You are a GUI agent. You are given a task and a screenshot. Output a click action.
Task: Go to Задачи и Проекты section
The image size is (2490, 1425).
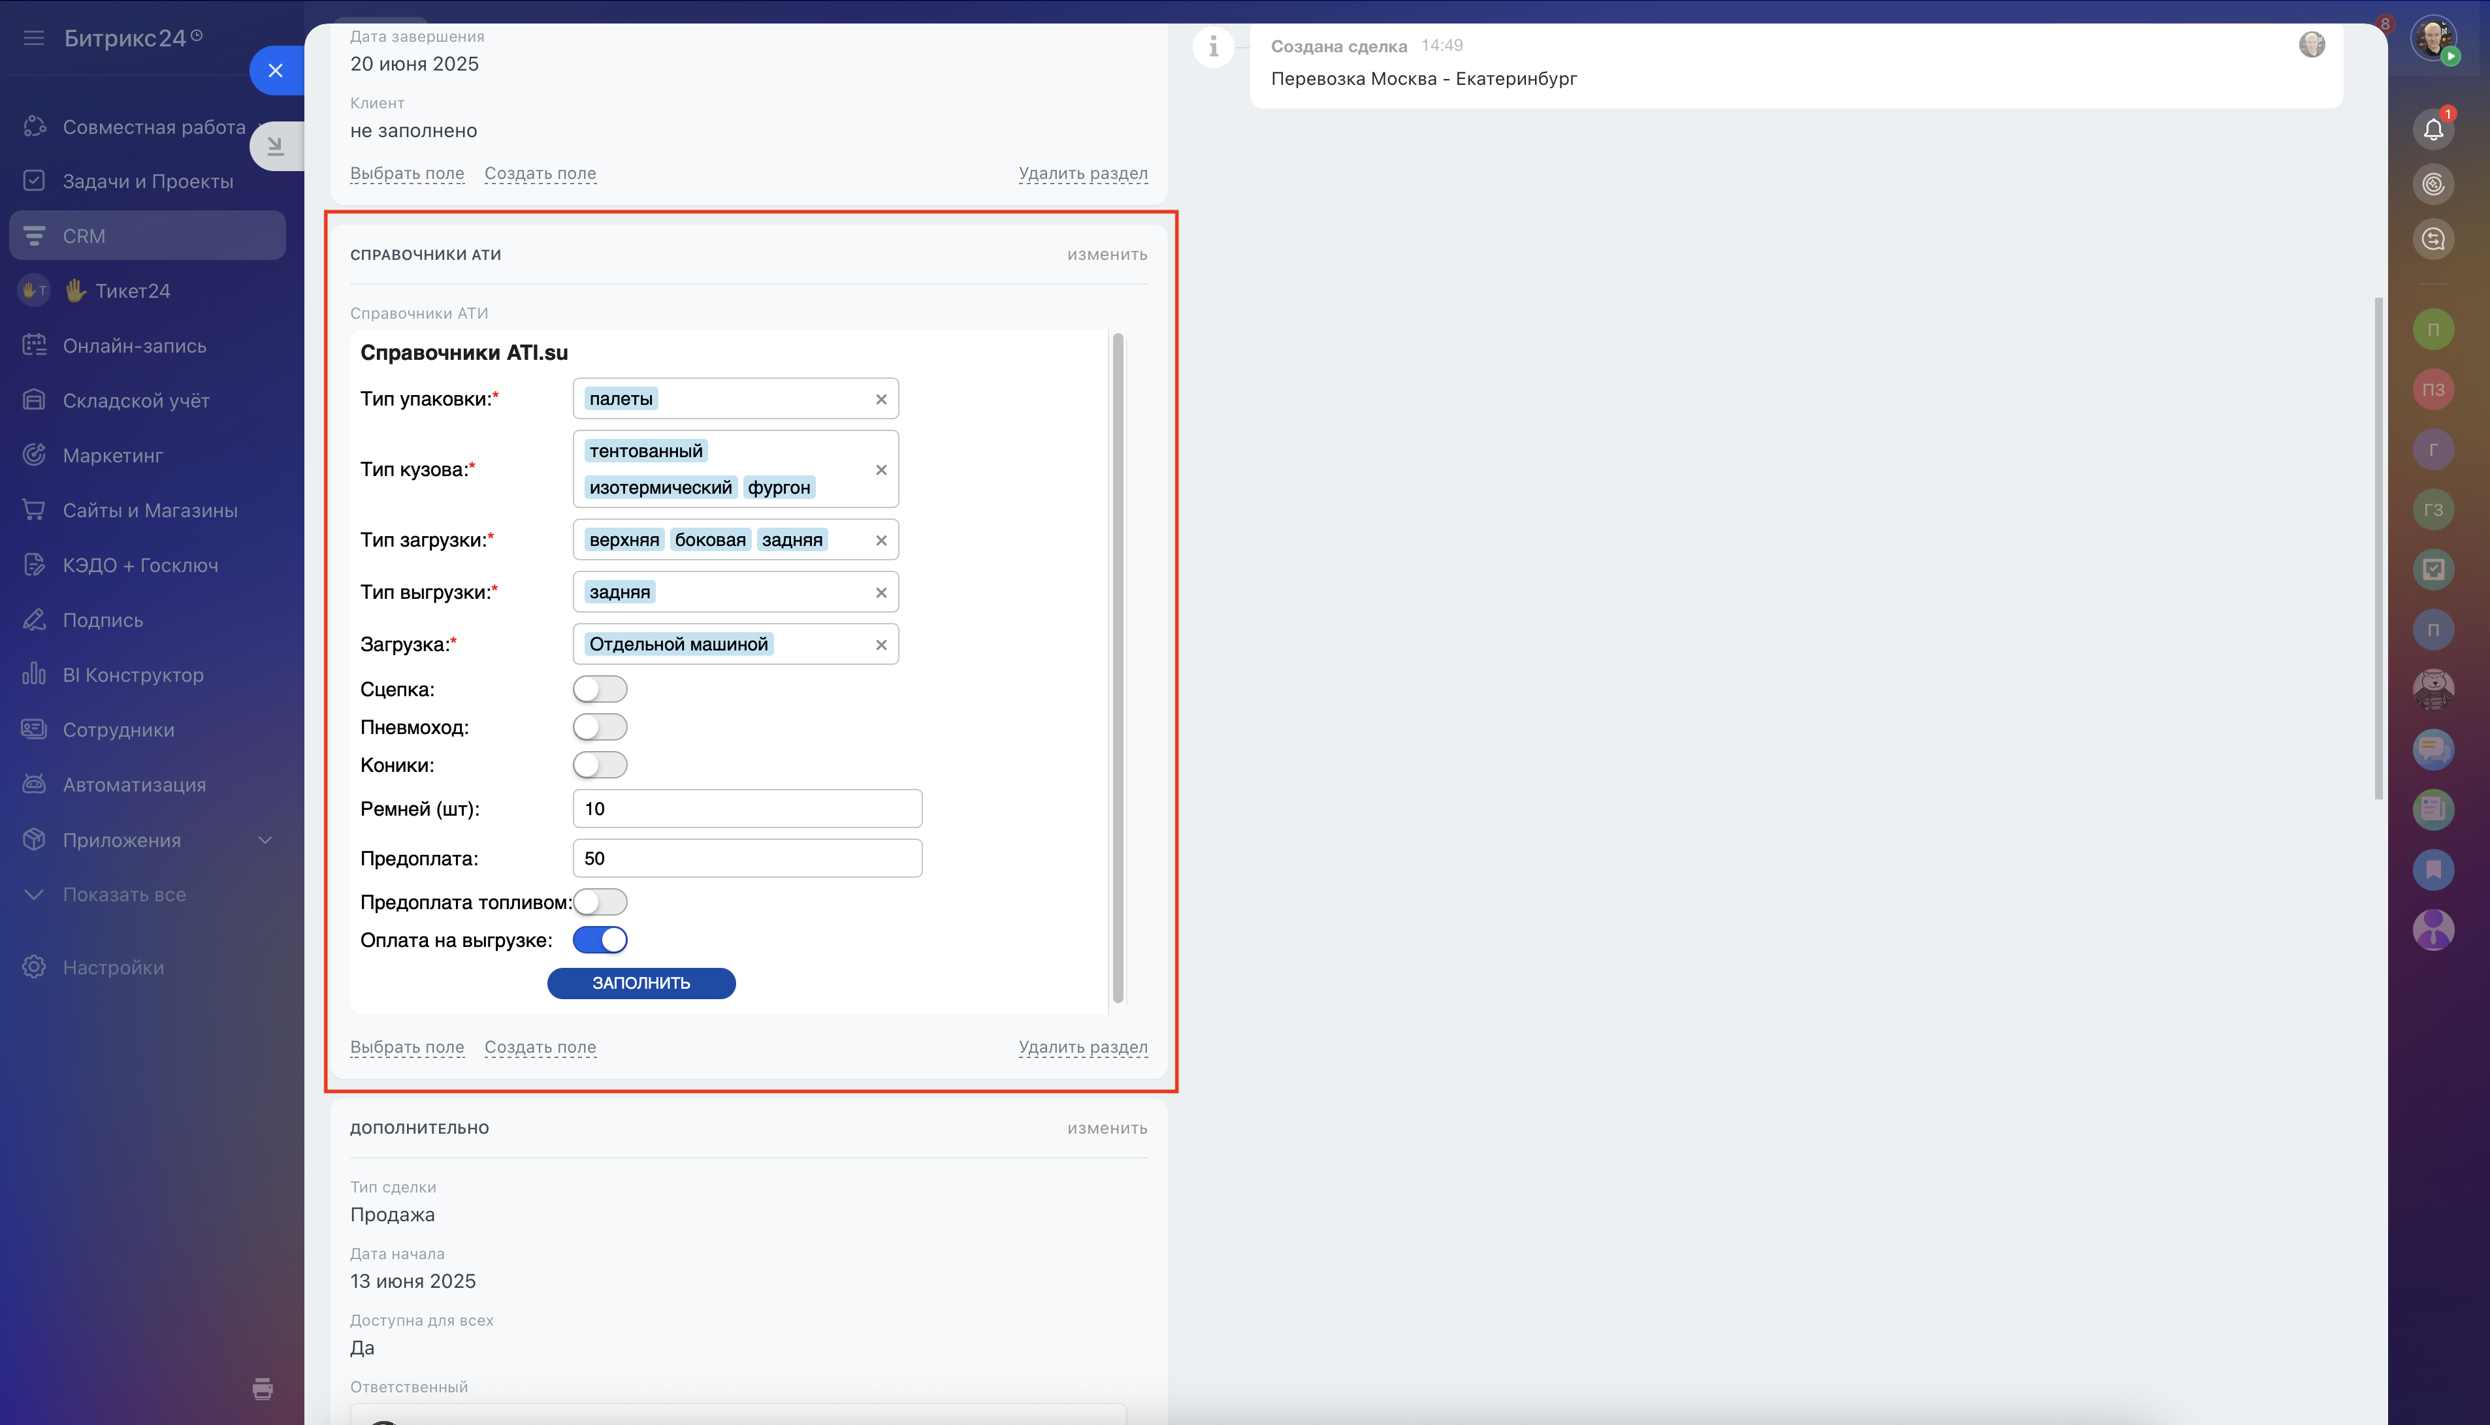[148, 181]
